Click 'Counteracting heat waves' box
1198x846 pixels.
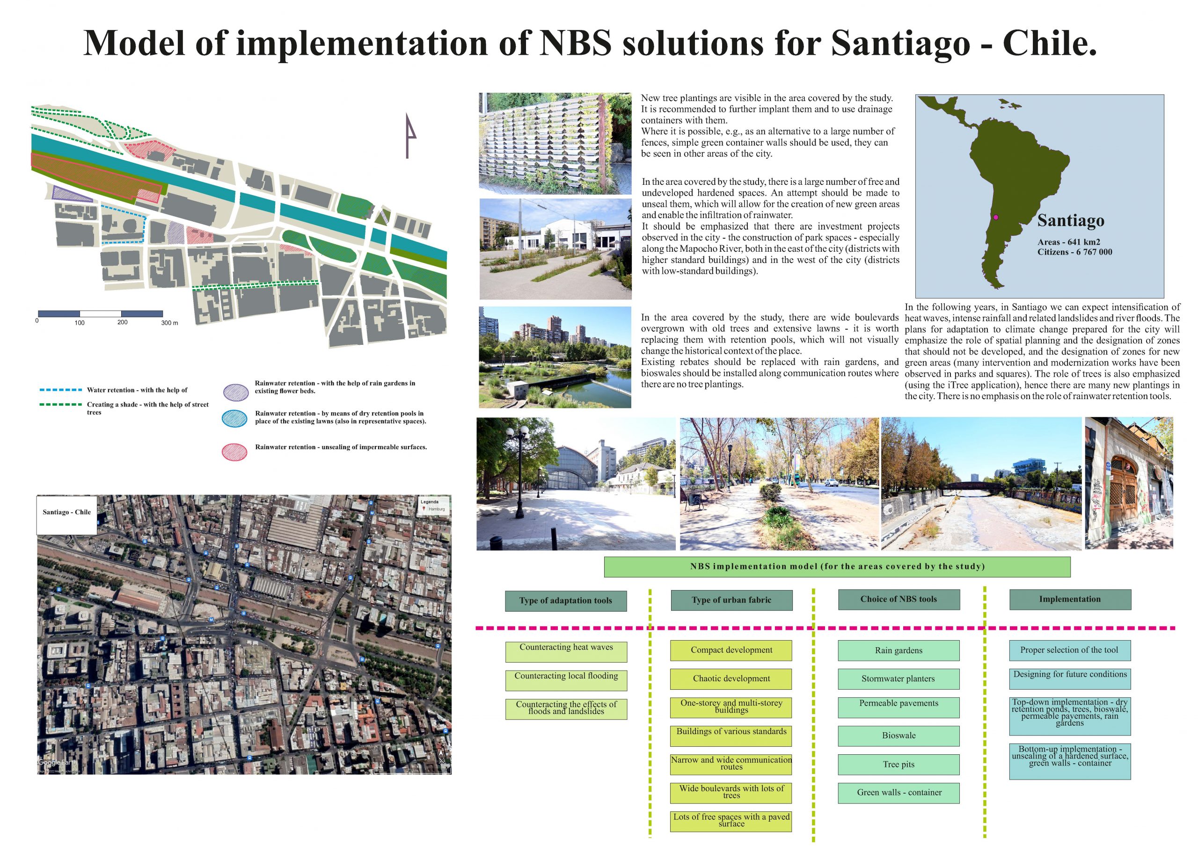pos(566,652)
